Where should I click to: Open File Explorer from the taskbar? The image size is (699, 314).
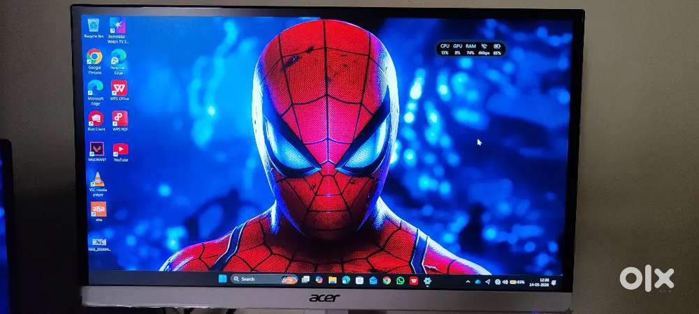tap(333, 280)
